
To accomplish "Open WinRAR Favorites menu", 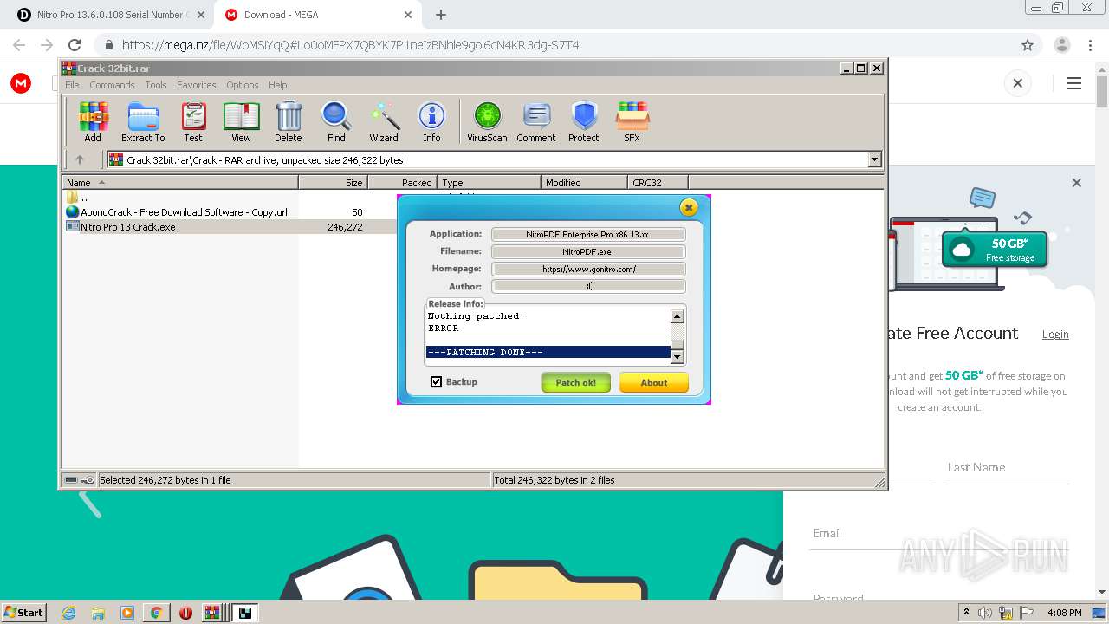I will coord(197,85).
